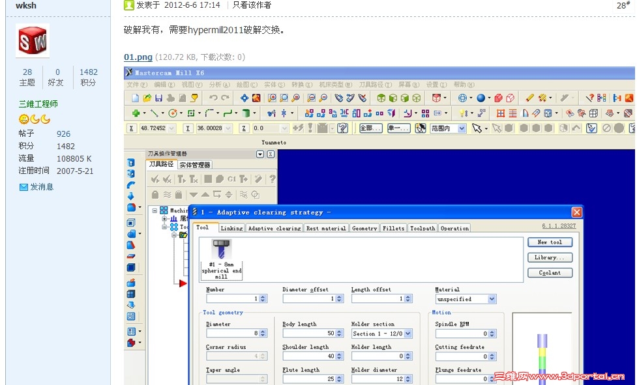This screenshot has height=385, width=637.
Task: Select the 刀具路径 tab in manager
Action: tap(161, 164)
